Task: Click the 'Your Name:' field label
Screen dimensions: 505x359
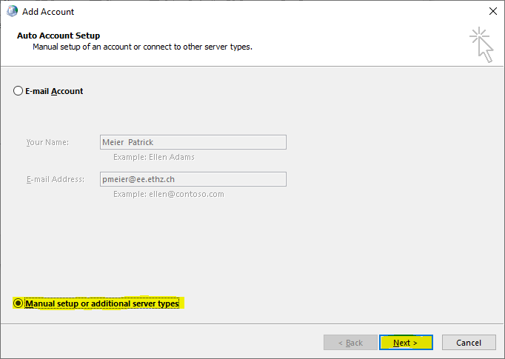Action: point(47,142)
